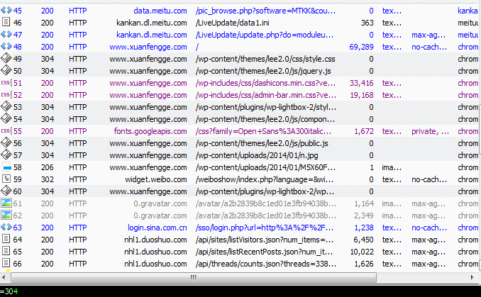Select body size 10,022 in session 65
The height and width of the screenshot is (297, 481).
(x=362, y=252)
